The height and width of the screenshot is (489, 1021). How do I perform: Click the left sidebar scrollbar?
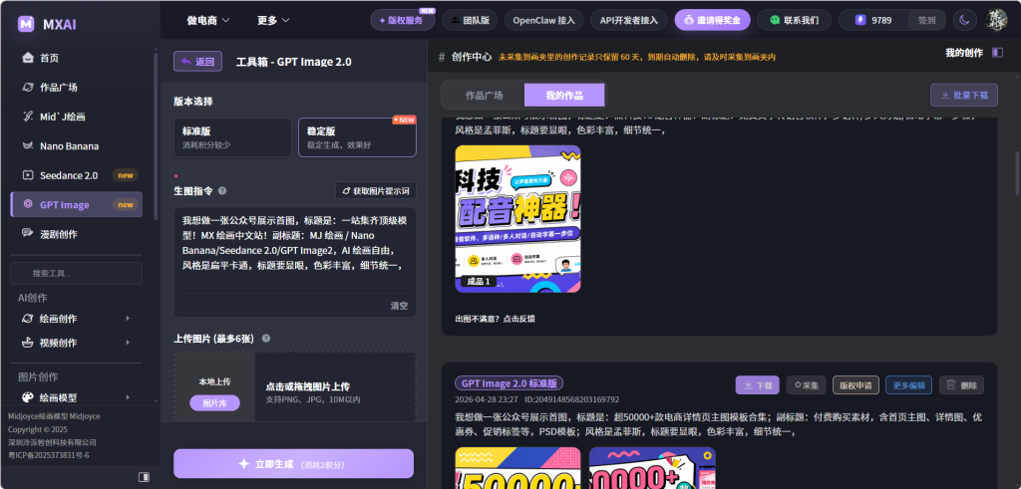point(156,136)
